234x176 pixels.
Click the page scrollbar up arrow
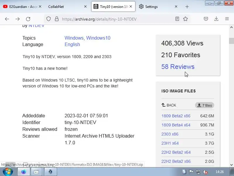point(231,27)
